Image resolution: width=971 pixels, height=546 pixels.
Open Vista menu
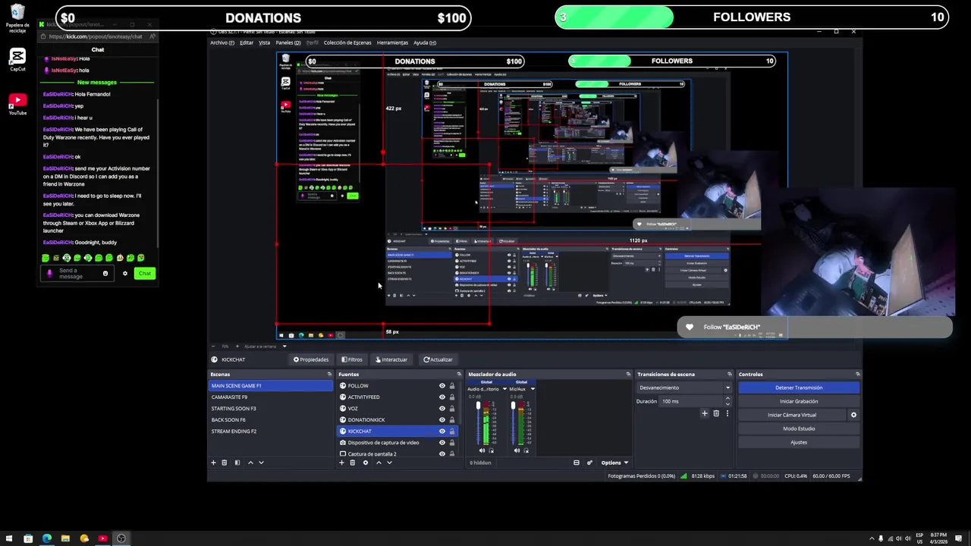point(264,42)
